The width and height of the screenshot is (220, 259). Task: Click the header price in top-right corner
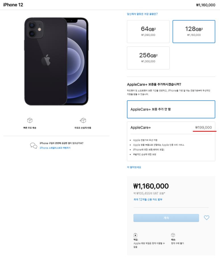[x=205, y=5]
